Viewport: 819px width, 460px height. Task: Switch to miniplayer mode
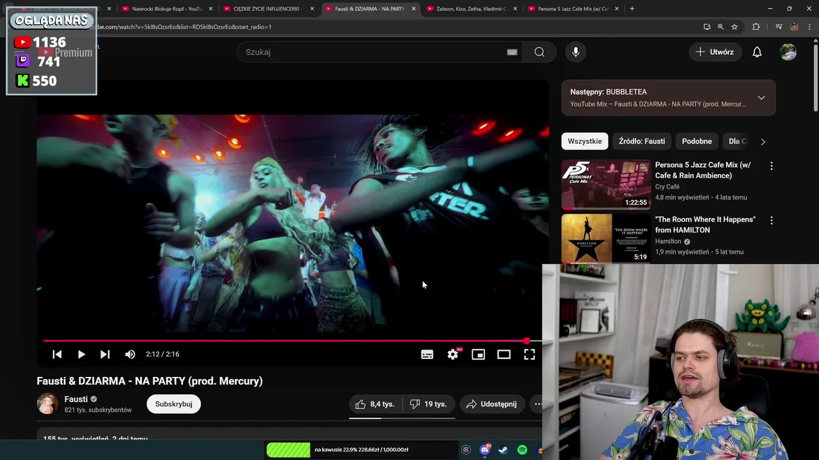click(x=478, y=354)
